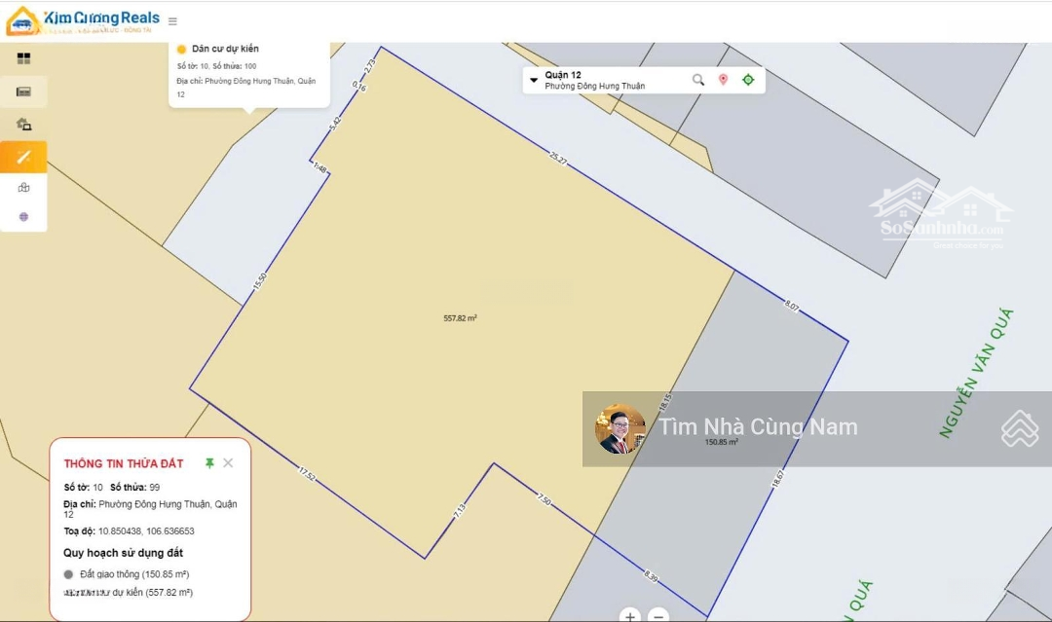The width and height of the screenshot is (1052, 622).
Task: Click the 7.13 edge length label
Action: 459,511
